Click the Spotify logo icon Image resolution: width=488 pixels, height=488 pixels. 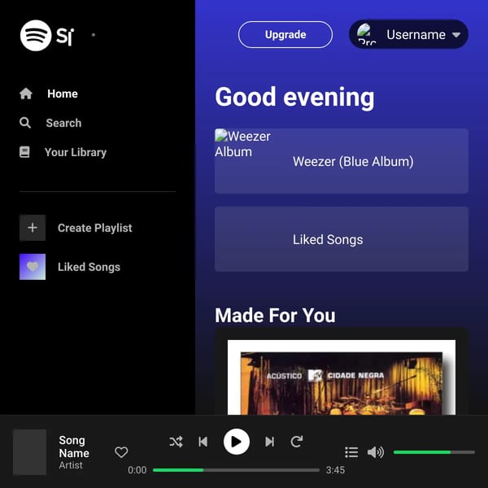tap(36, 35)
